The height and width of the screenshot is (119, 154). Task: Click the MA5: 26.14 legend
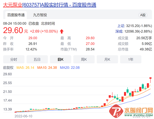(x=25, y=68)
